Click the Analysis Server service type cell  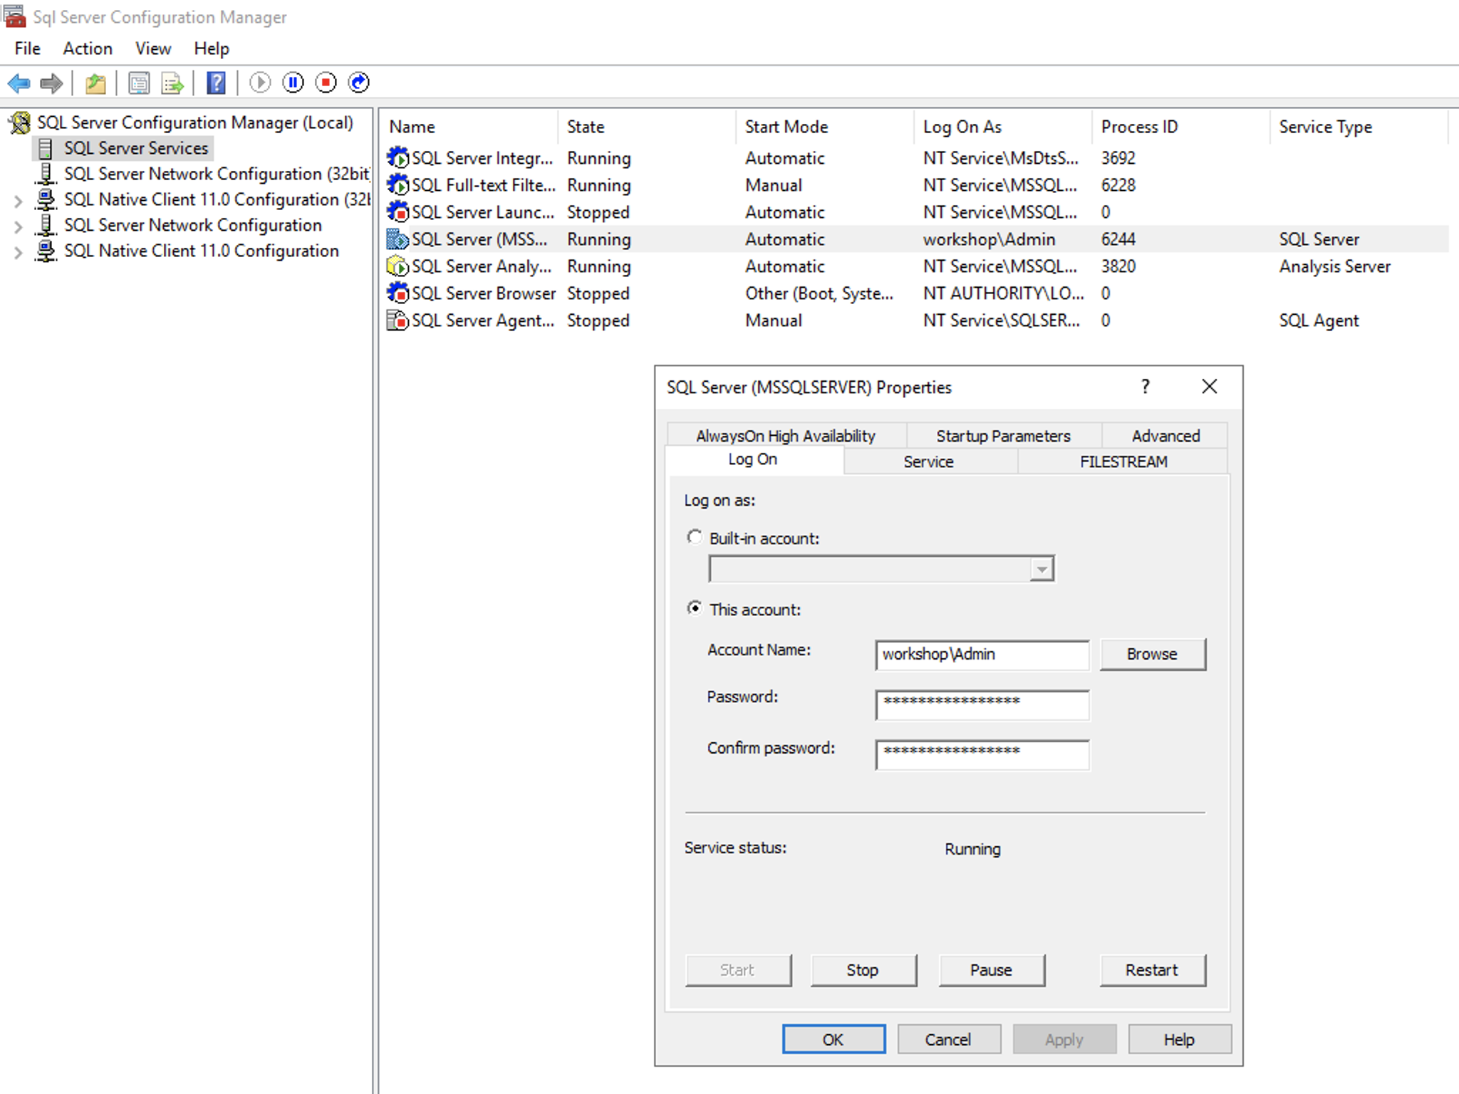pyautogui.click(x=1334, y=266)
